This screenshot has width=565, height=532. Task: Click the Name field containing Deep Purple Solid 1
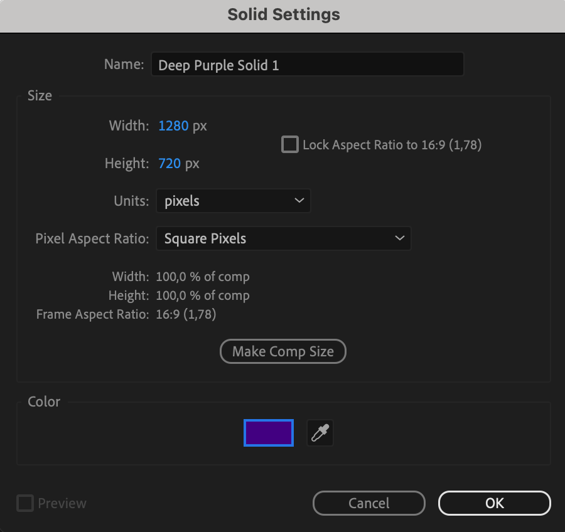pyautogui.click(x=307, y=65)
